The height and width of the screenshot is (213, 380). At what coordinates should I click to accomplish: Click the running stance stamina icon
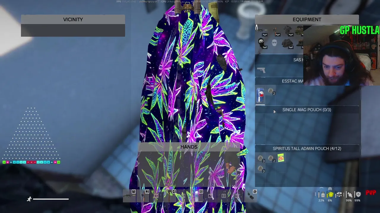click(x=29, y=199)
